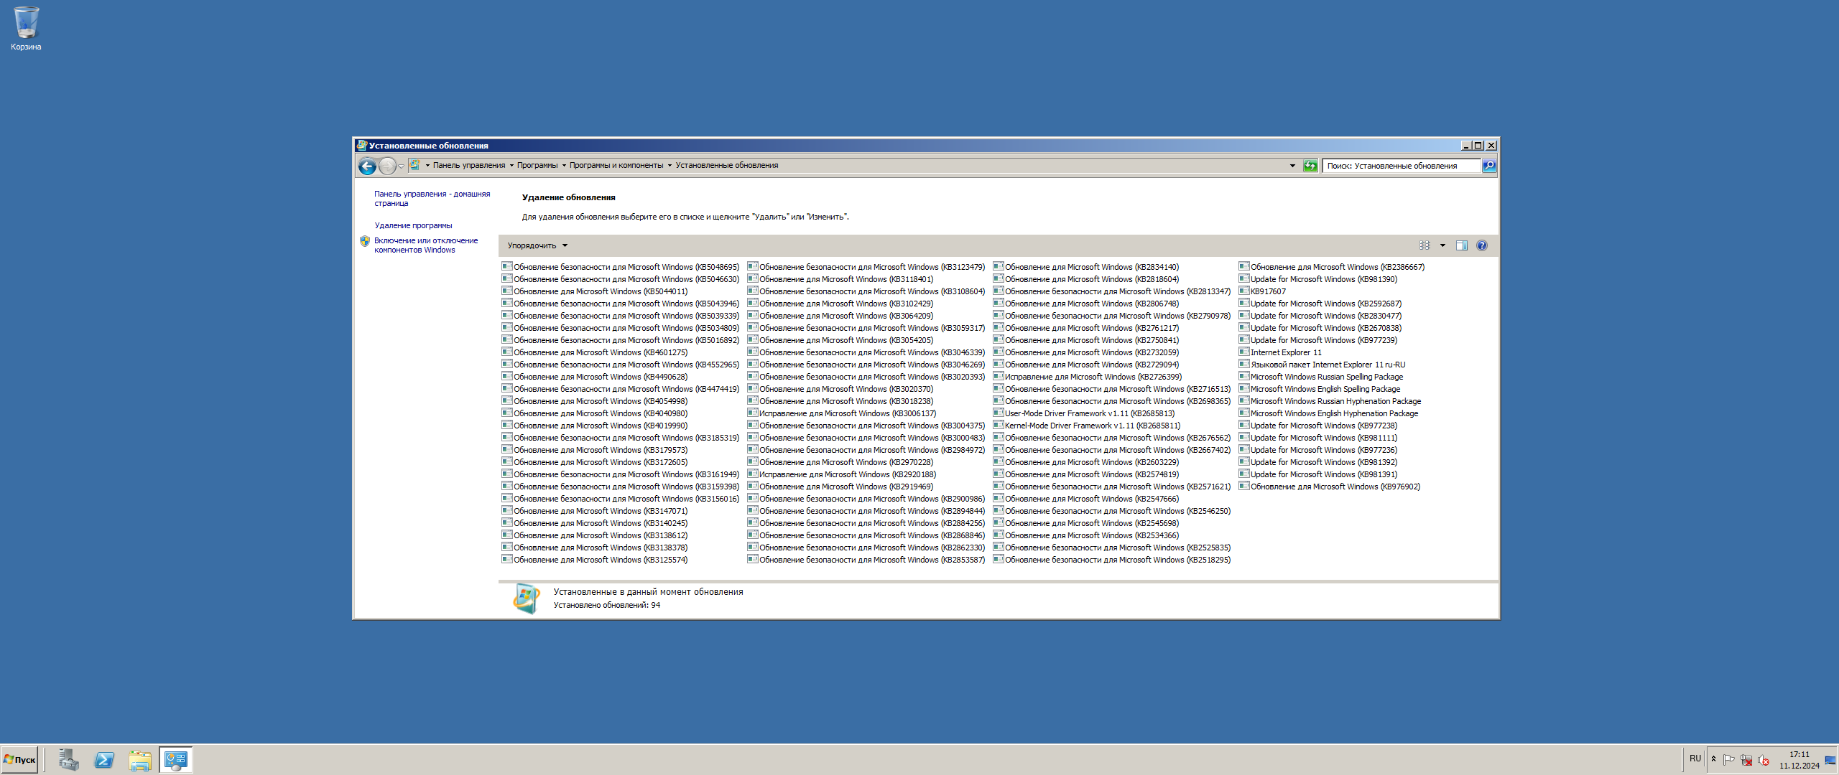Select update KB2386667
The height and width of the screenshot is (775, 1839).
coord(1331,267)
